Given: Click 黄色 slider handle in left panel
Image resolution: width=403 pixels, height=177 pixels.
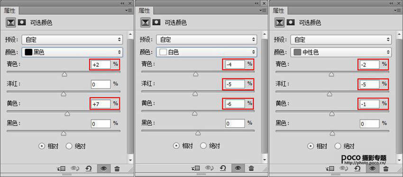Looking at the screenshot, I should click(67, 114).
